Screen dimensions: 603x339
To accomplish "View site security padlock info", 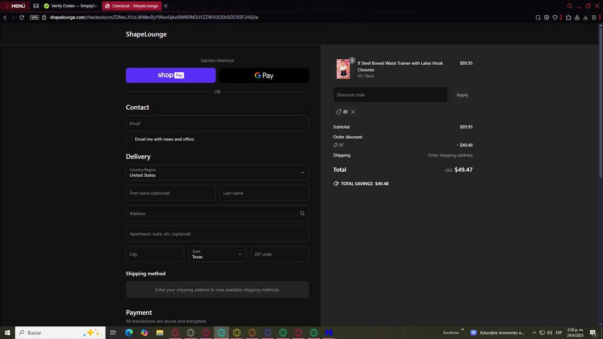I will pos(44,18).
